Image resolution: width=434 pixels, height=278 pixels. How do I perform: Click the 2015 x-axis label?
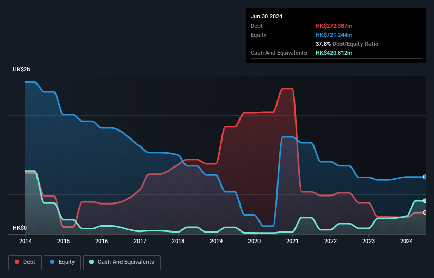(63, 241)
